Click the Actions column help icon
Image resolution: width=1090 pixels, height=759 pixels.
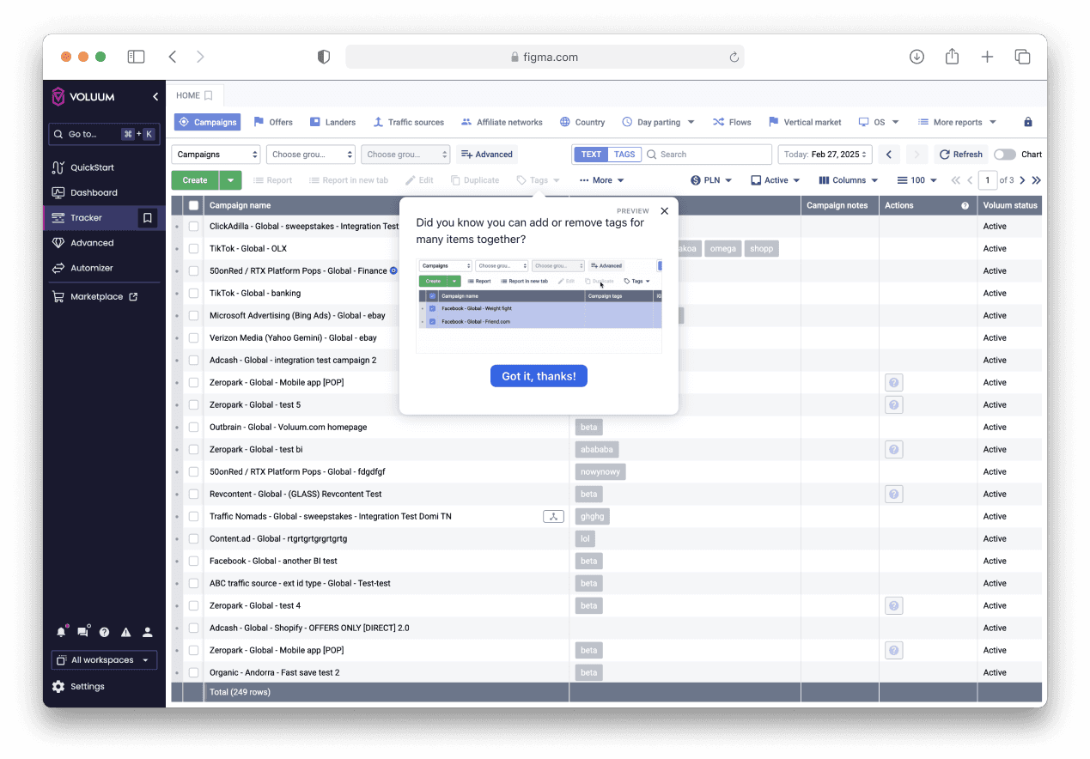pos(965,205)
